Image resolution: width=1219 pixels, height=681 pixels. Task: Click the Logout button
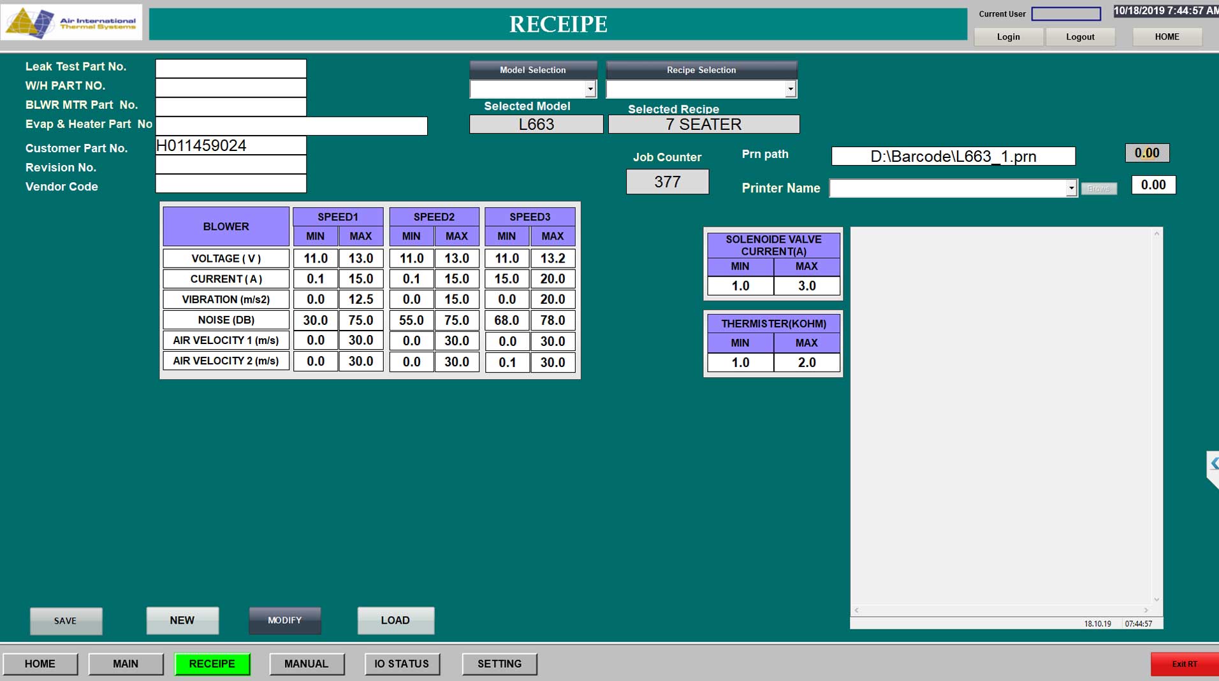pos(1080,37)
